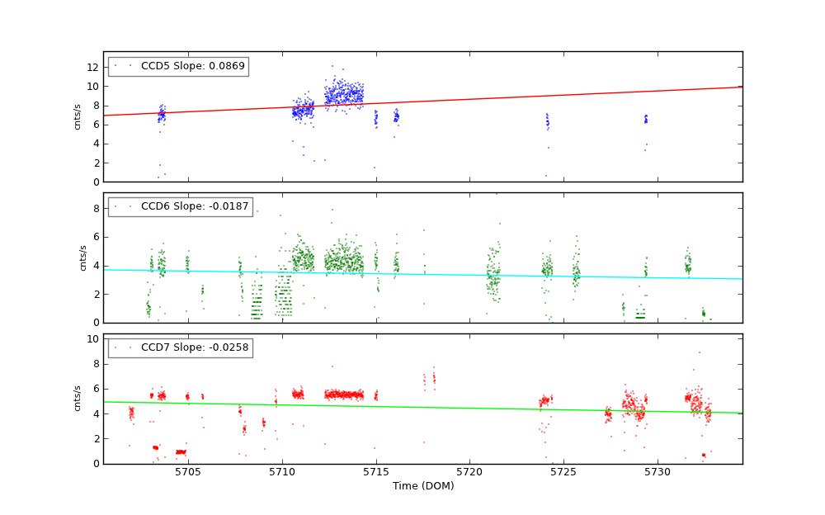Click the Time (DOM) x-axis label

pos(422,486)
